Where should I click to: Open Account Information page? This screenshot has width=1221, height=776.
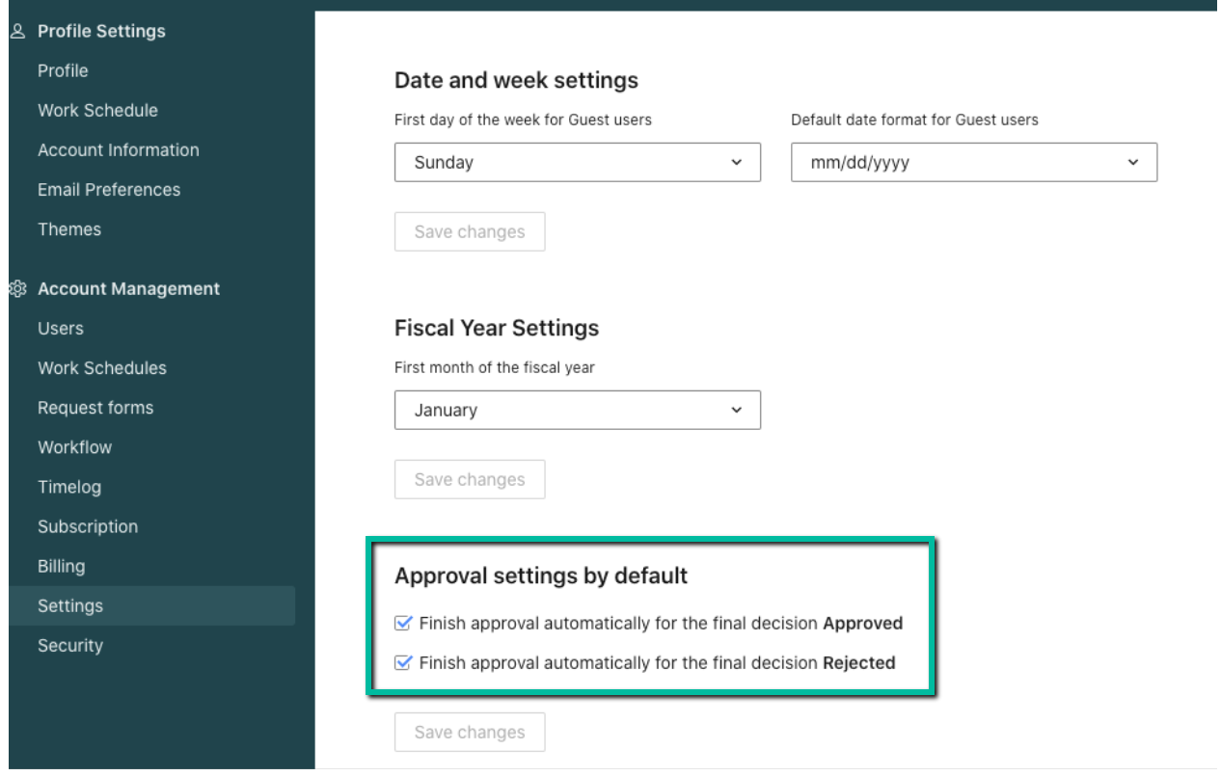tap(118, 149)
